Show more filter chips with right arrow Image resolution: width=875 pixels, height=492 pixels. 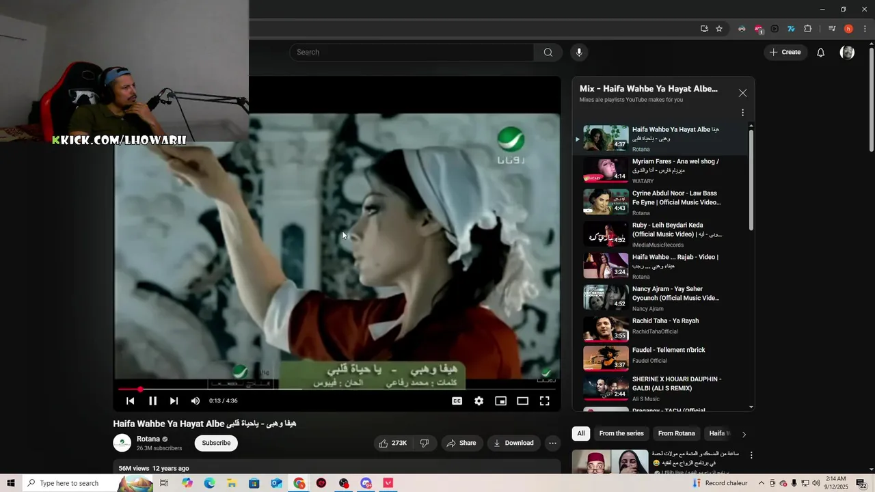744,434
